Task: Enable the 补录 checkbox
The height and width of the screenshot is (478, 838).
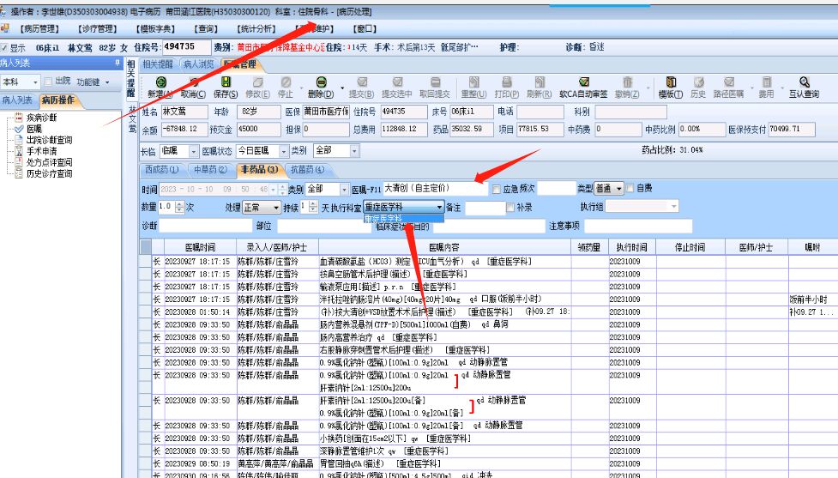Action: [509, 207]
